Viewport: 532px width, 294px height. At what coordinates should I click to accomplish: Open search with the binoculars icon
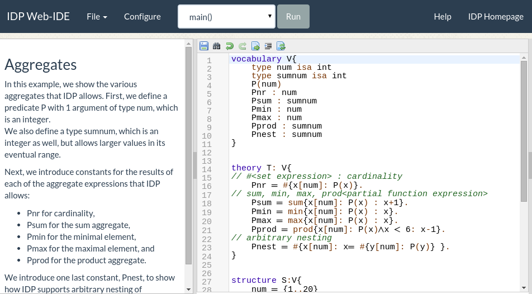click(x=216, y=46)
